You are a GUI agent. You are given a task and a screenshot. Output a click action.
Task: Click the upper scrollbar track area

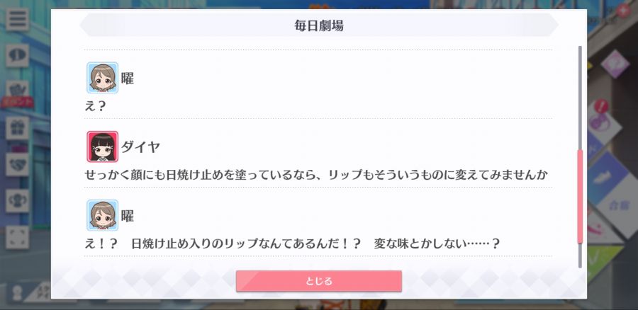coord(580,98)
